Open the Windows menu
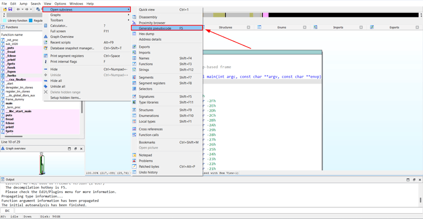 tap(76, 4)
